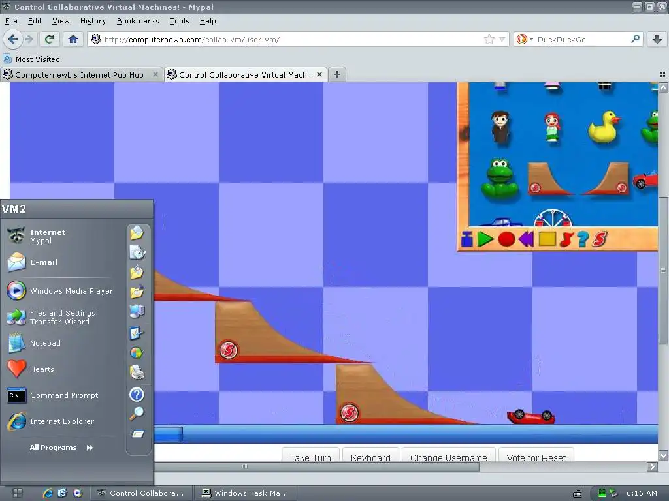Select the Ferris wheel toy in toybox
669x501 pixels.
(x=553, y=218)
